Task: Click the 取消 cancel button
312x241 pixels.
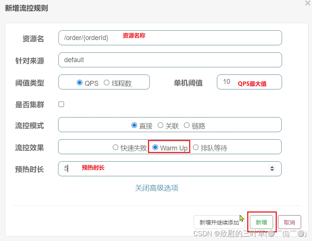Action: 289,222
